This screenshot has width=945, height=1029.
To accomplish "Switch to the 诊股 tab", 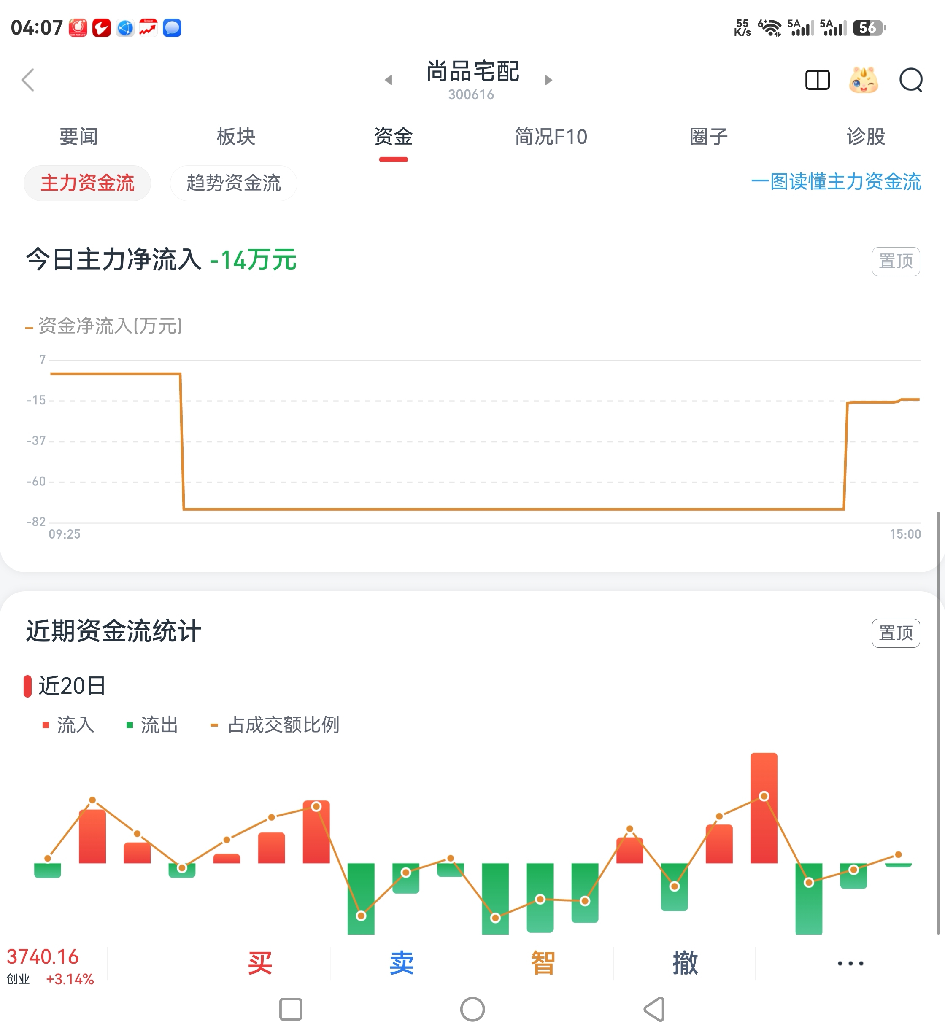I will coord(865,137).
